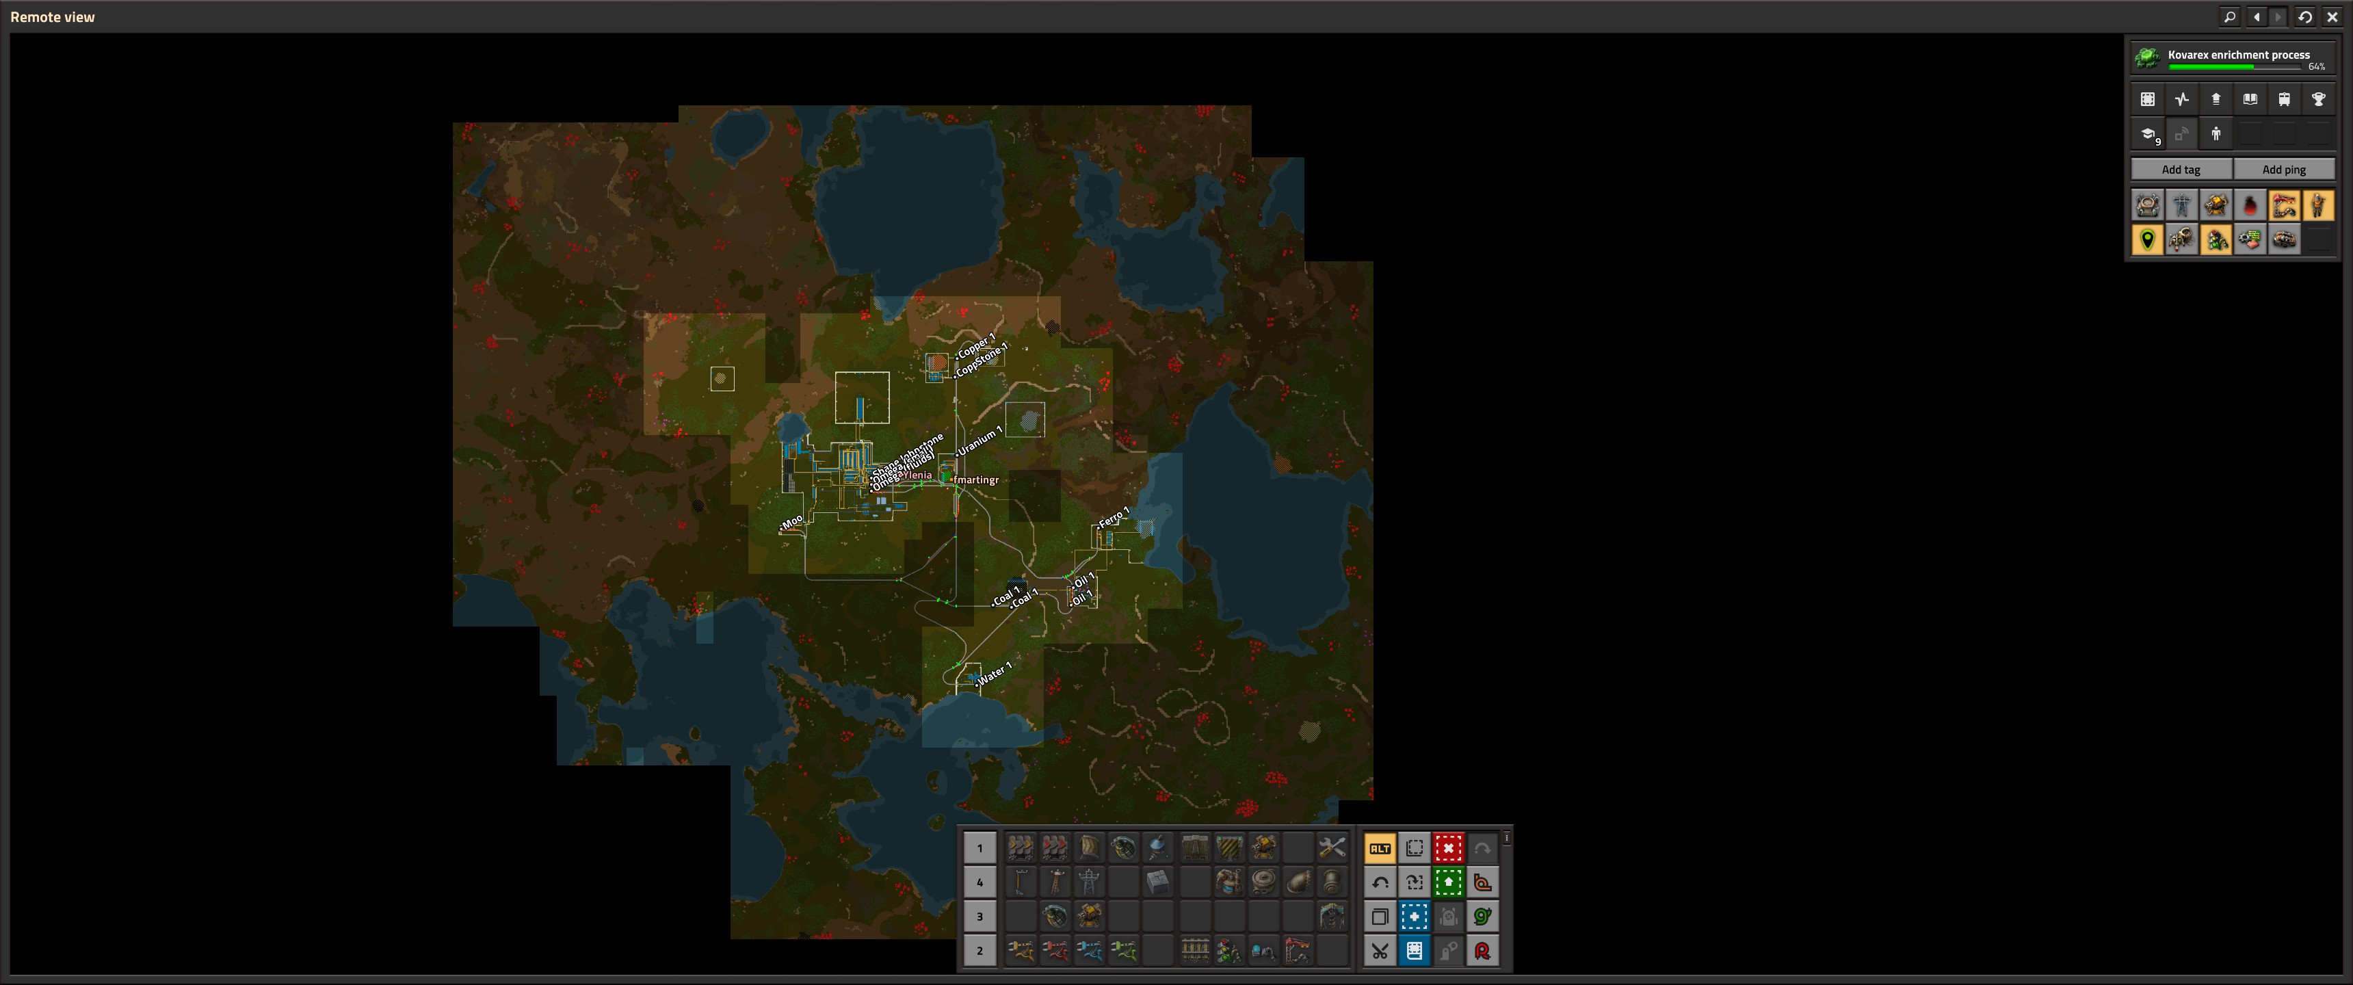Select medium electric pole in quickbar
This screenshot has width=2353, height=985.
pos(1055,882)
